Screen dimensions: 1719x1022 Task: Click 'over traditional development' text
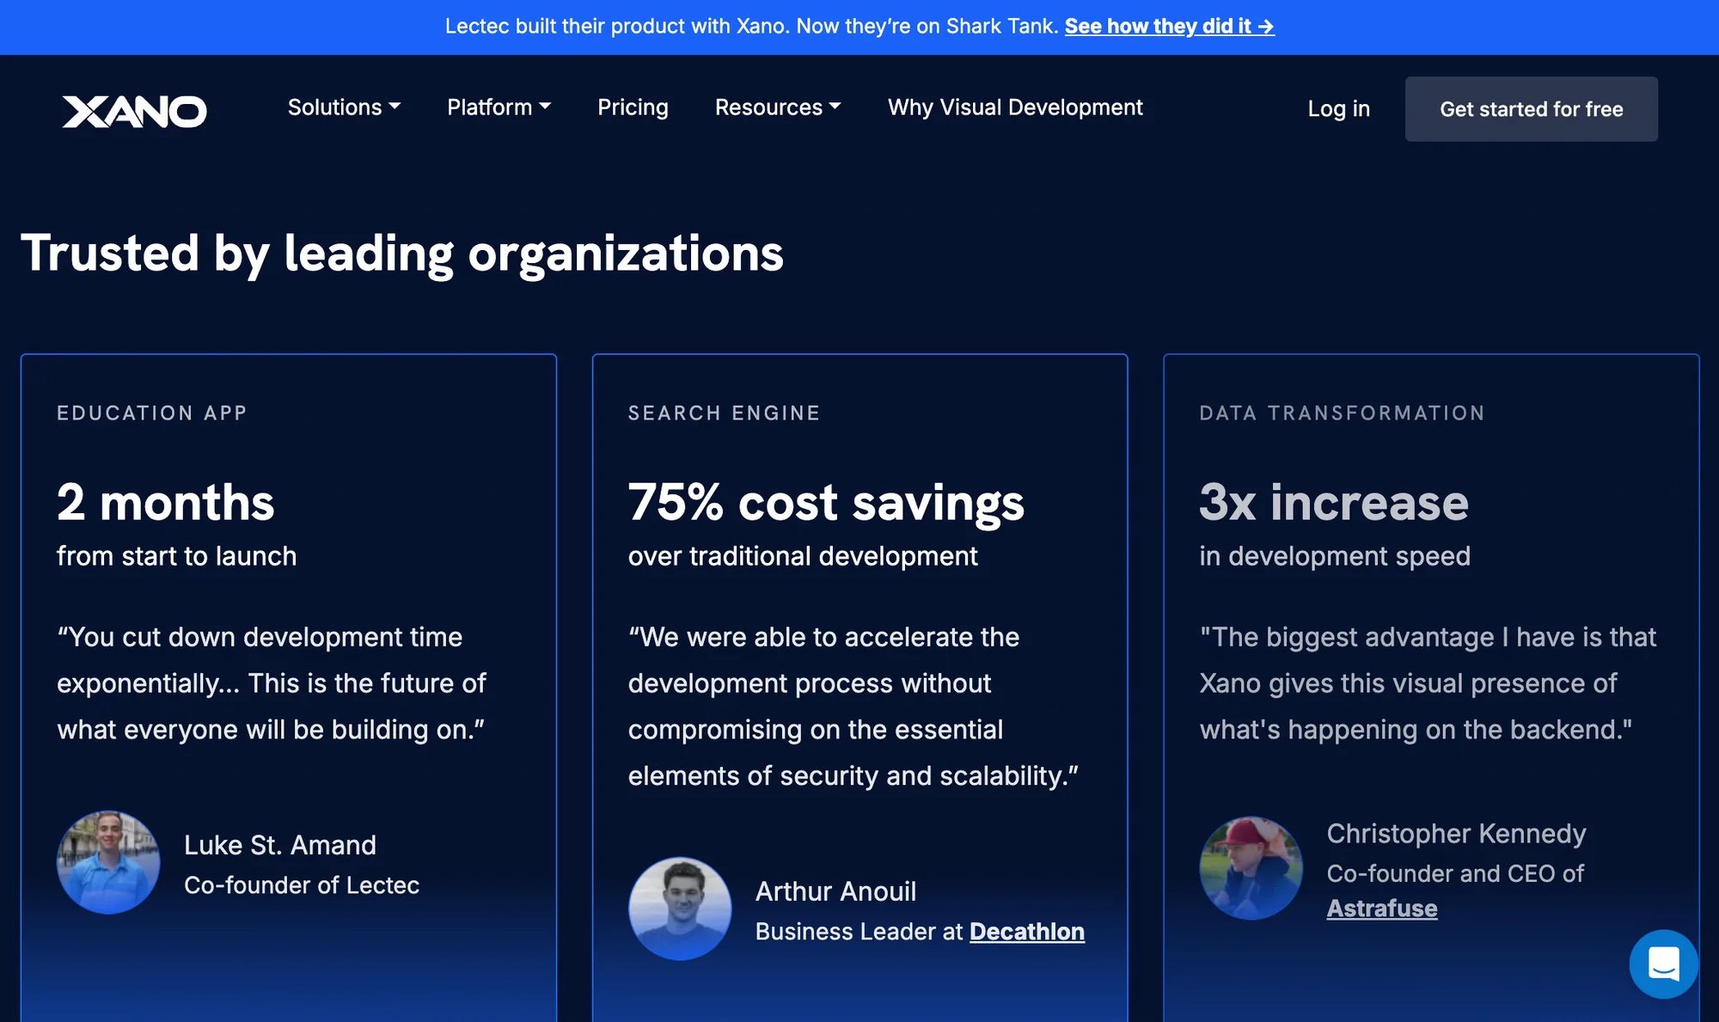[x=803, y=556]
